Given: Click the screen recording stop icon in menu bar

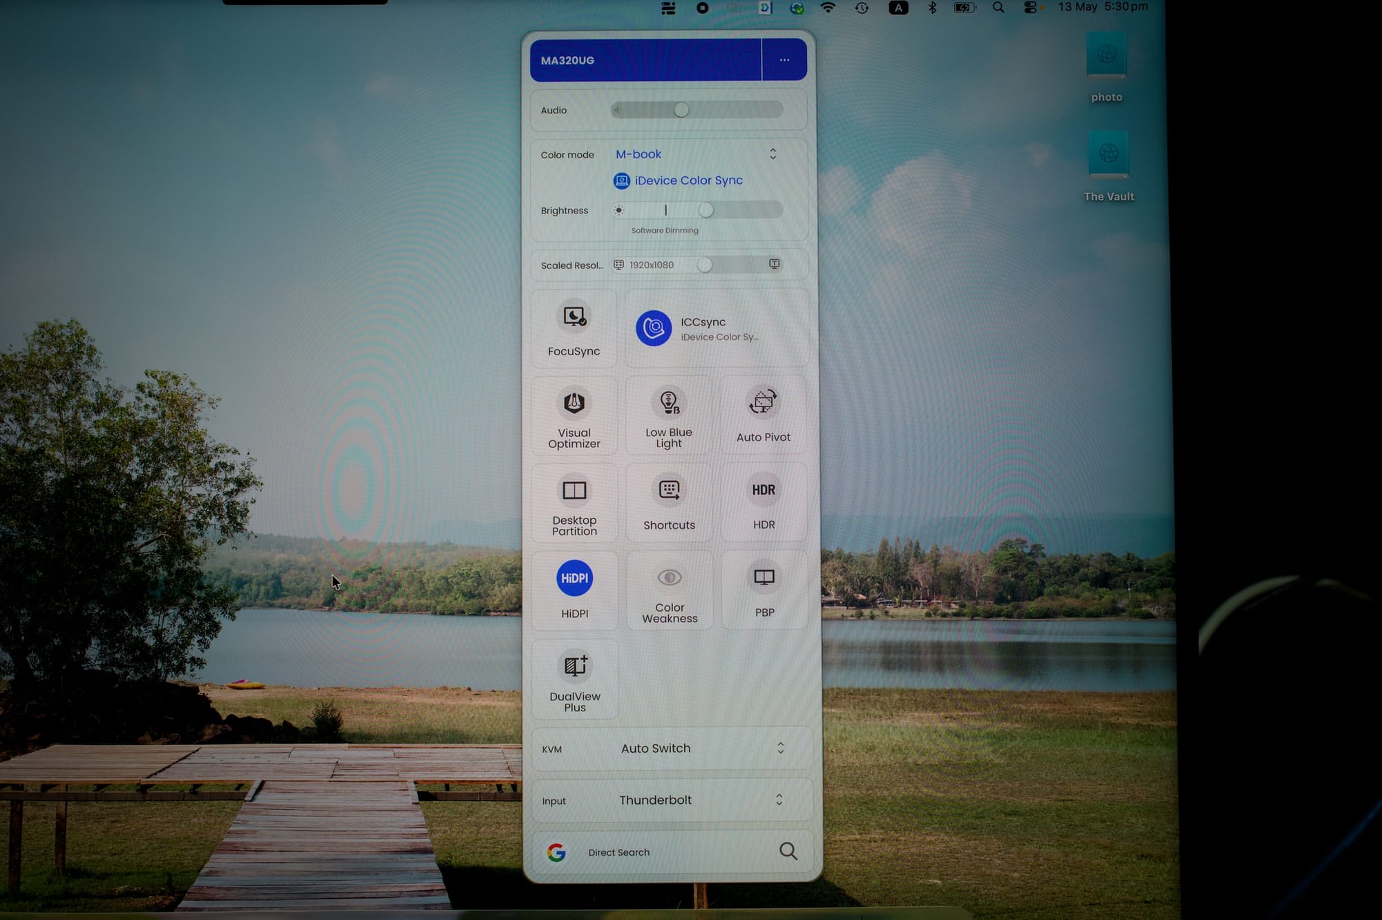Looking at the screenshot, I should (703, 8).
